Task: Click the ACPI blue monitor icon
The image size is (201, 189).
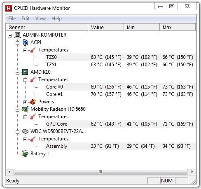Action: pyautogui.click(x=25, y=42)
